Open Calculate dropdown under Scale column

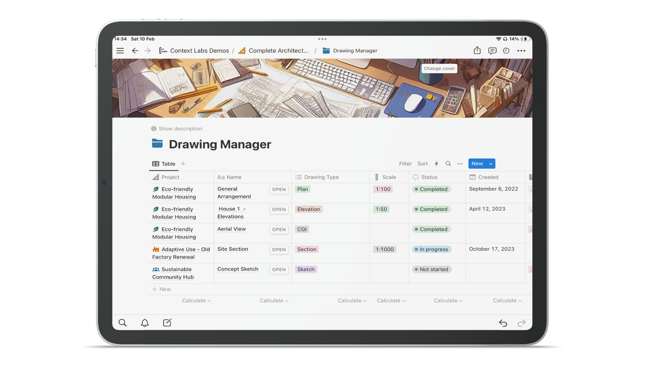tap(391, 301)
